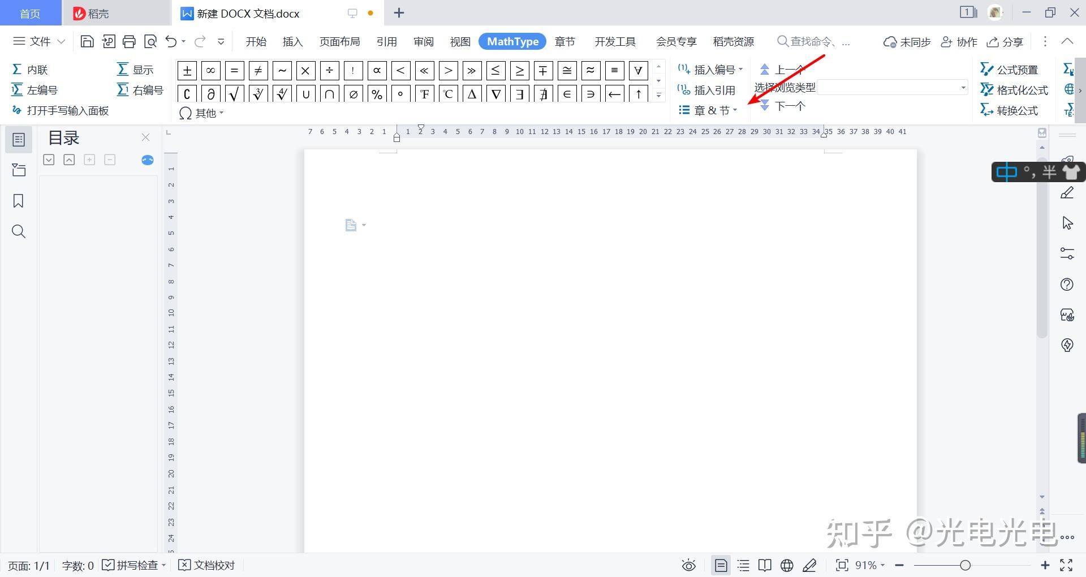Undo the last action
The height and width of the screenshot is (577, 1086).
[171, 41]
